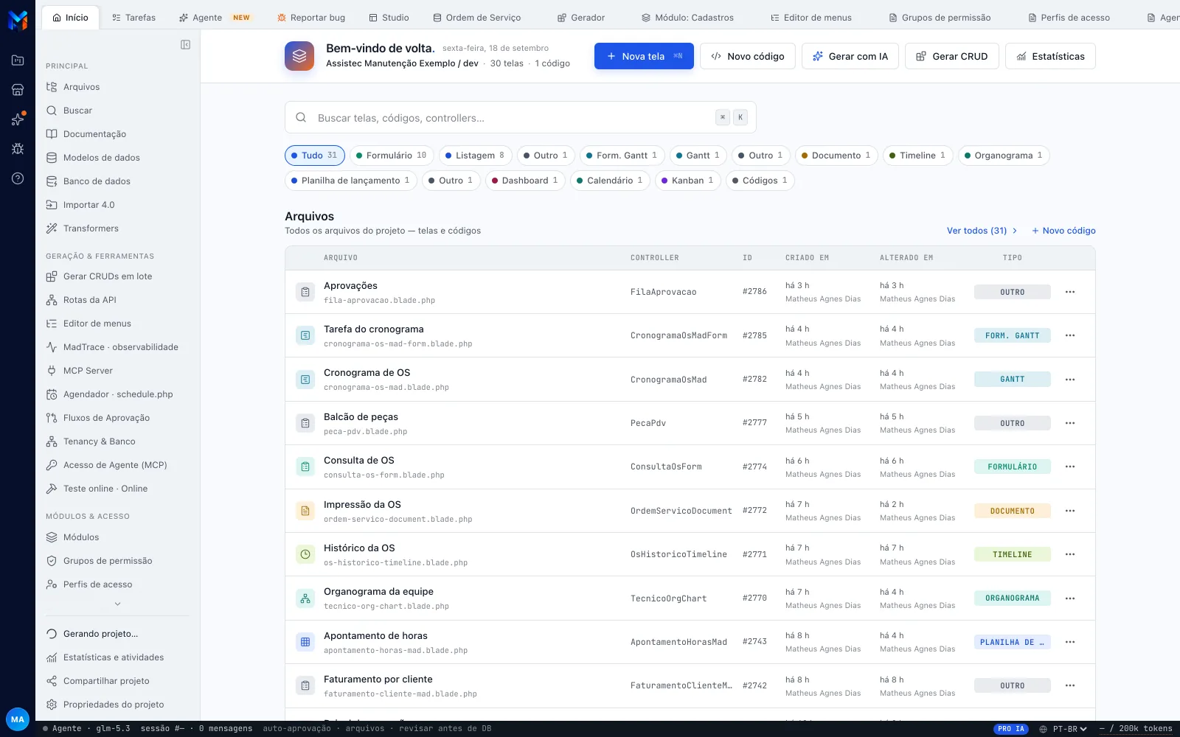Screen dimensions: 1180x737
Task: Select the Kanban filter chip
Action: click(688, 181)
